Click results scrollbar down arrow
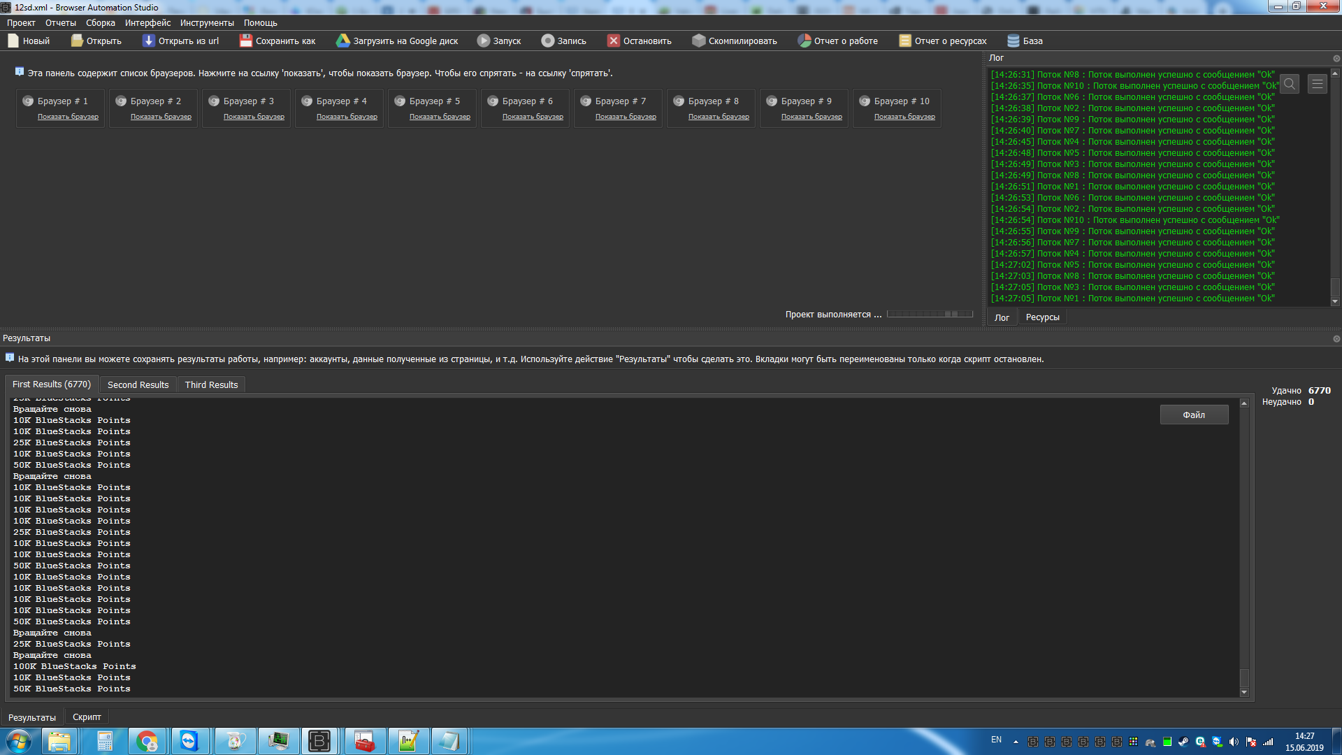This screenshot has height=755, width=1342. coord(1244,692)
